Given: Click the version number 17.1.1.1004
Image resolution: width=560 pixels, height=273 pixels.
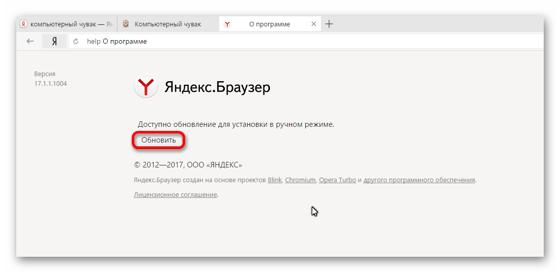Looking at the screenshot, I should click(50, 84).
